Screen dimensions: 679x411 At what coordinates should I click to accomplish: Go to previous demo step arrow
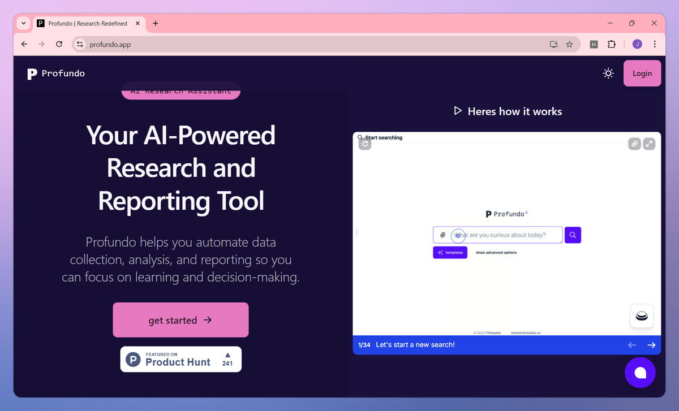point(632,345)
